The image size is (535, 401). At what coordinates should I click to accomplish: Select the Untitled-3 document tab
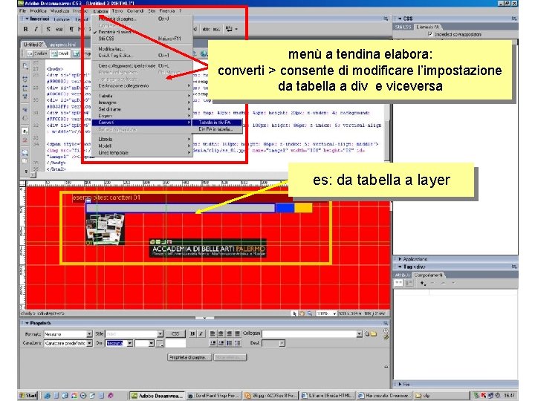33,45
